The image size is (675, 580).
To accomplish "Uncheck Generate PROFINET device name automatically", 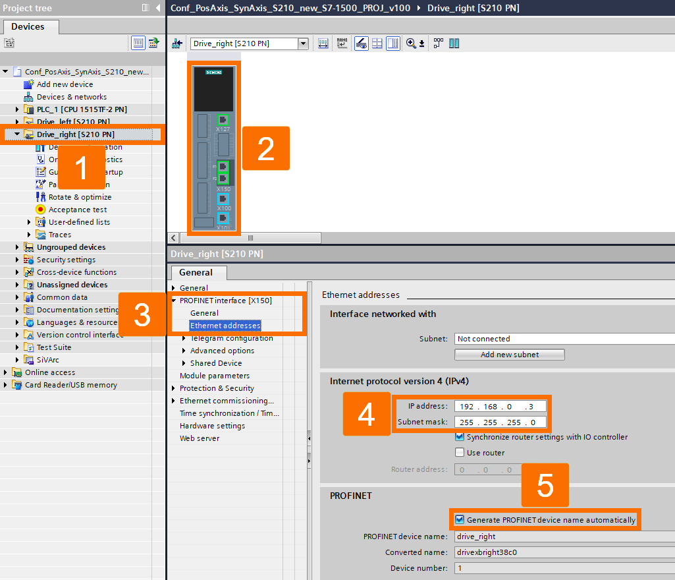I will [x=460, y=519].
